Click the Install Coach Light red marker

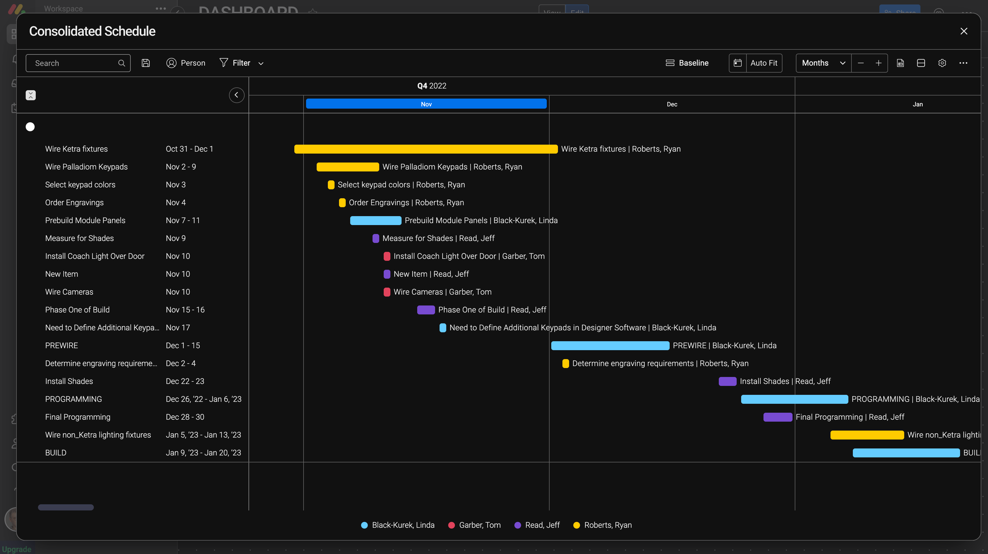(387, 256)
